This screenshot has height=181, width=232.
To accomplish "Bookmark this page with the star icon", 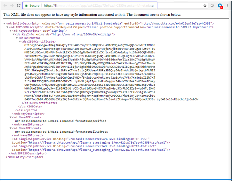I will (205, 5).
